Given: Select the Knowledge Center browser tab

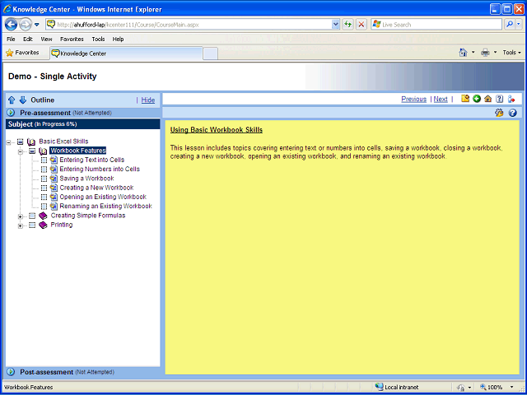Looking at the screenshot, I should coord(126,53).
